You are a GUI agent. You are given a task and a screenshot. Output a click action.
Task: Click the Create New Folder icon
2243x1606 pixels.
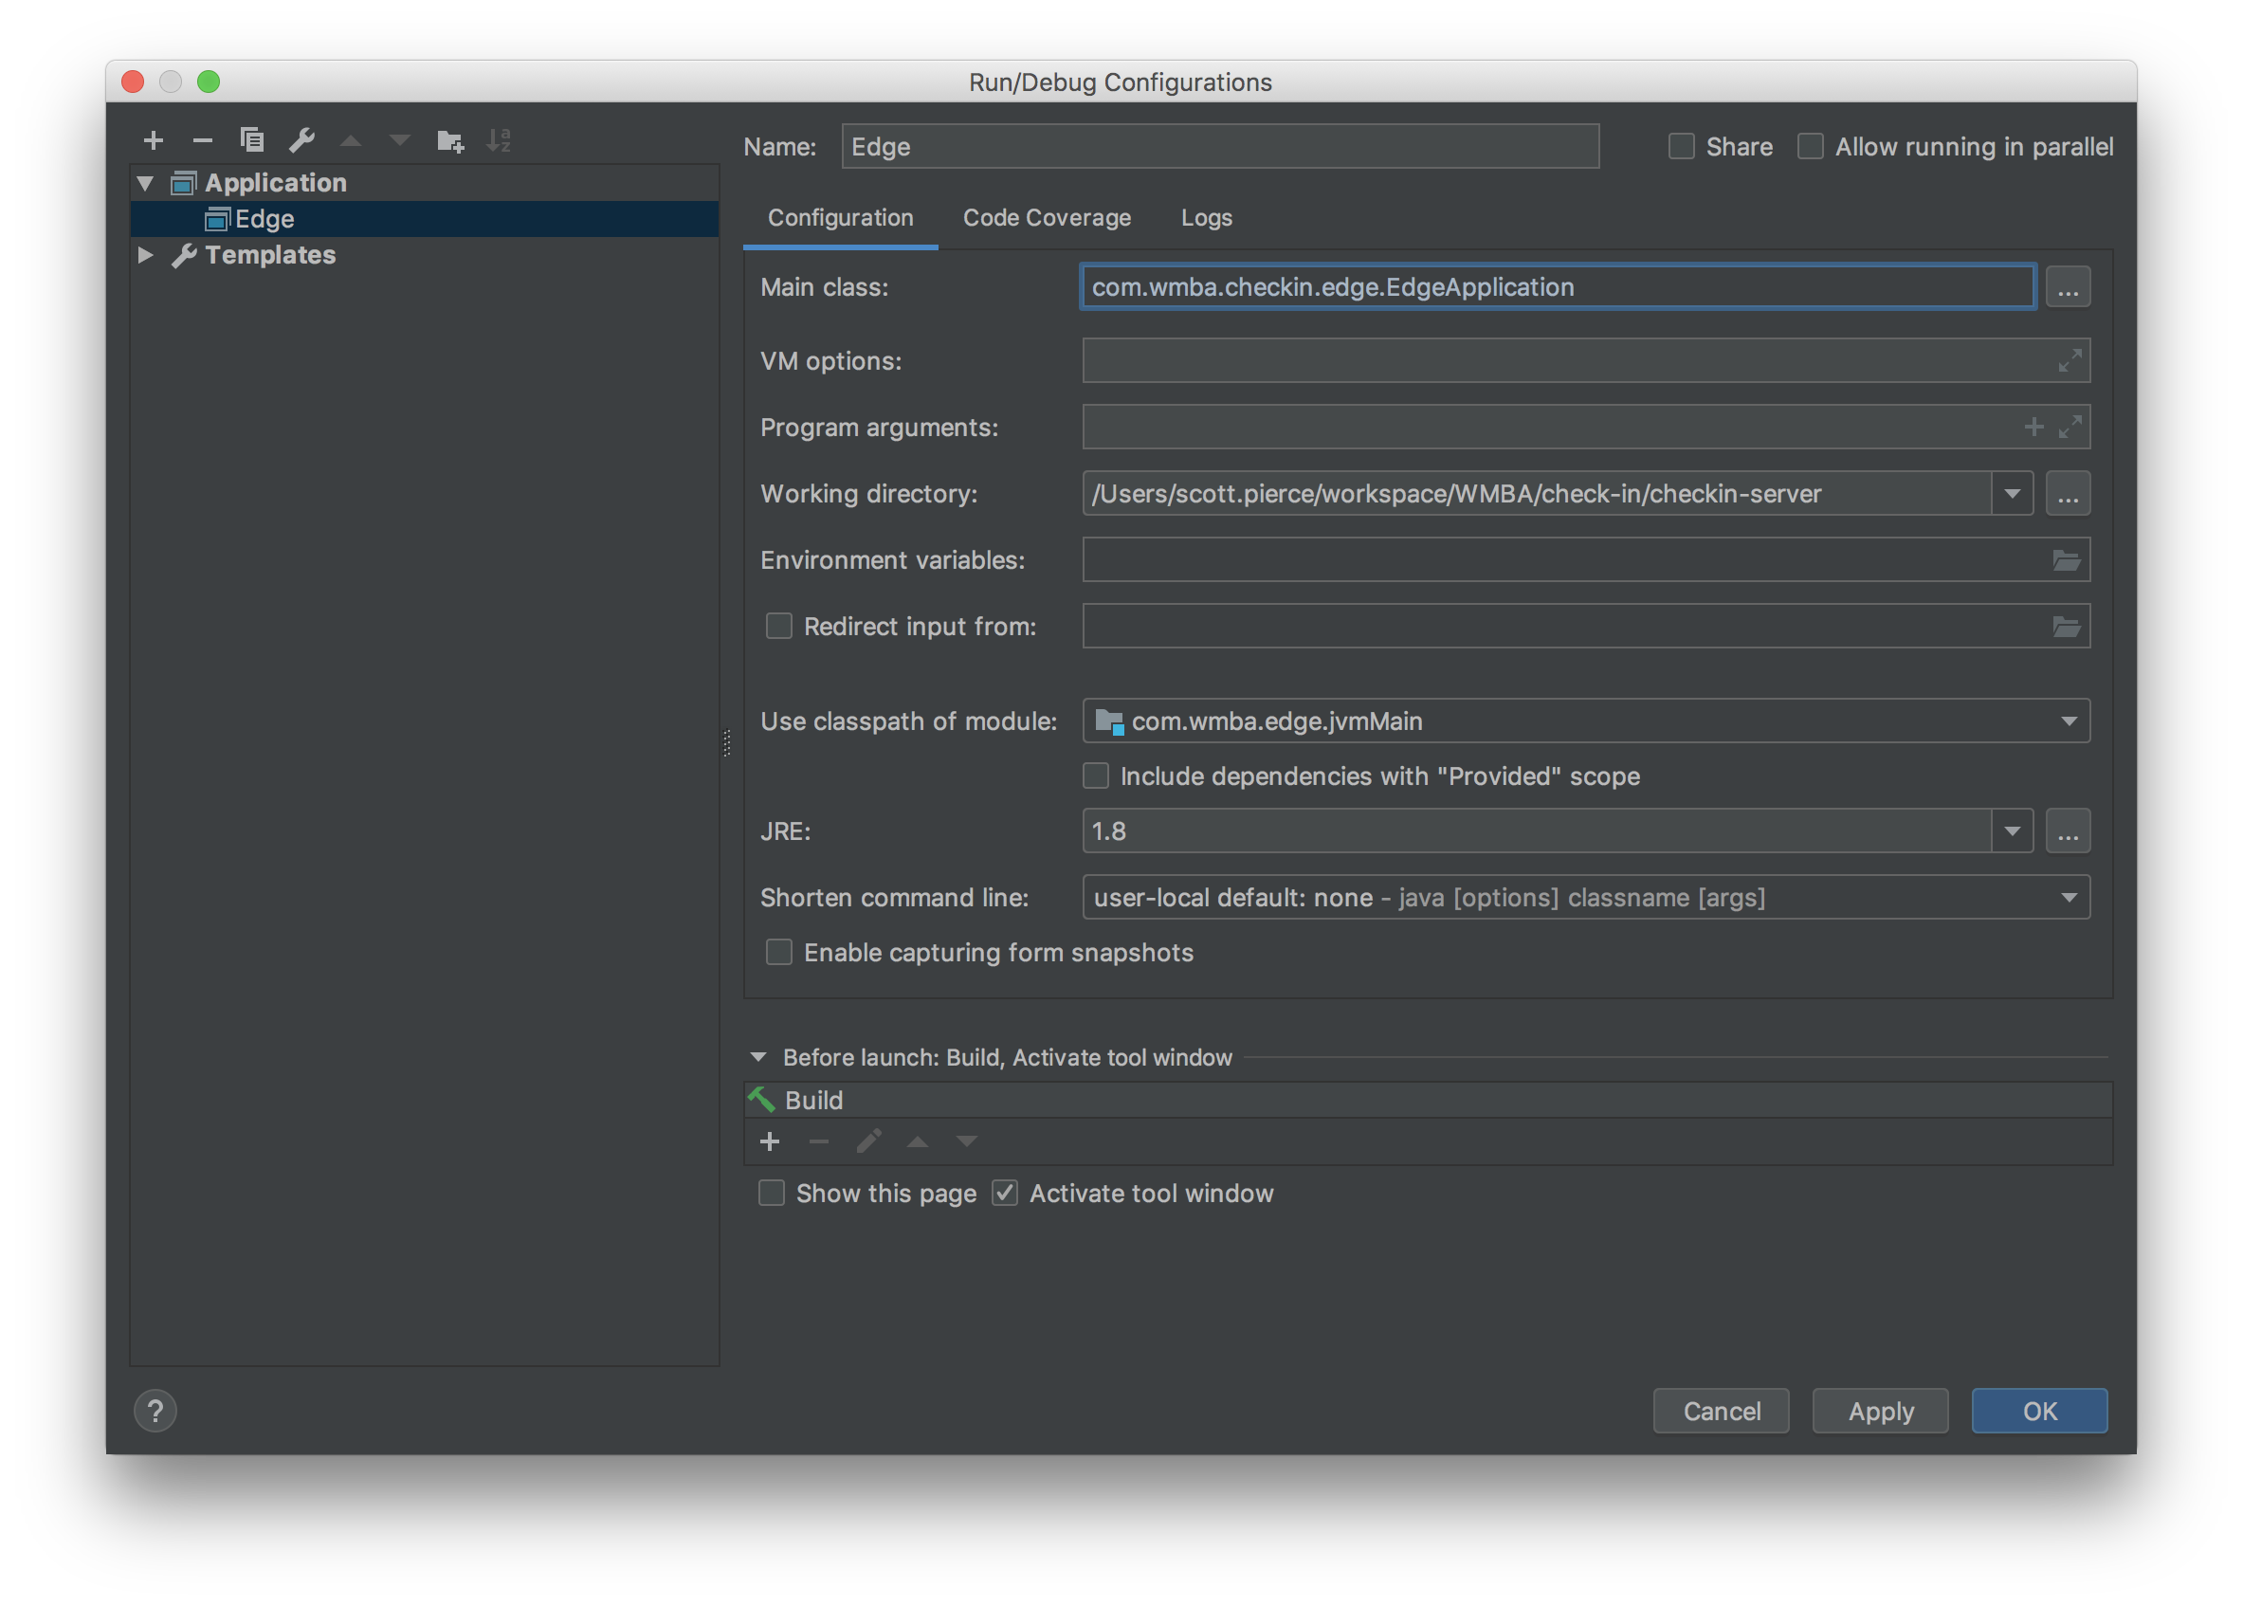click(x=450, y=140)
